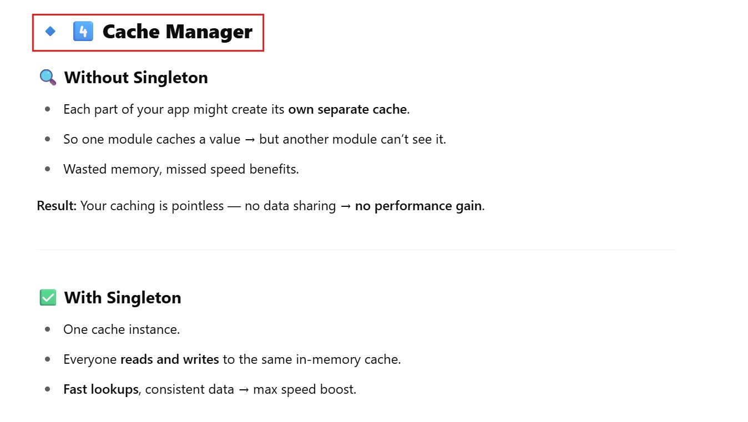Viewport: 748px width, 422px height.
Task: Click the 'With Singleton' subheading
Action: [x=123, y=298]
